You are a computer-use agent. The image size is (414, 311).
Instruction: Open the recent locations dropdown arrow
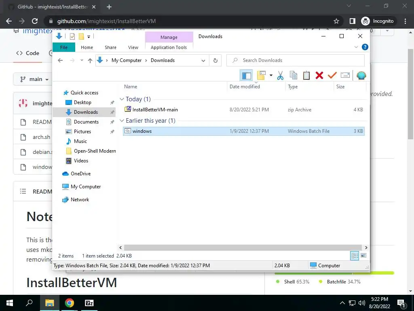[82, 60]
